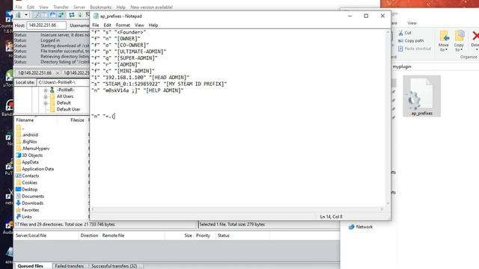Toggle local directory tree display icon
This screenshot has height=269, width=479.
[45, 15]
